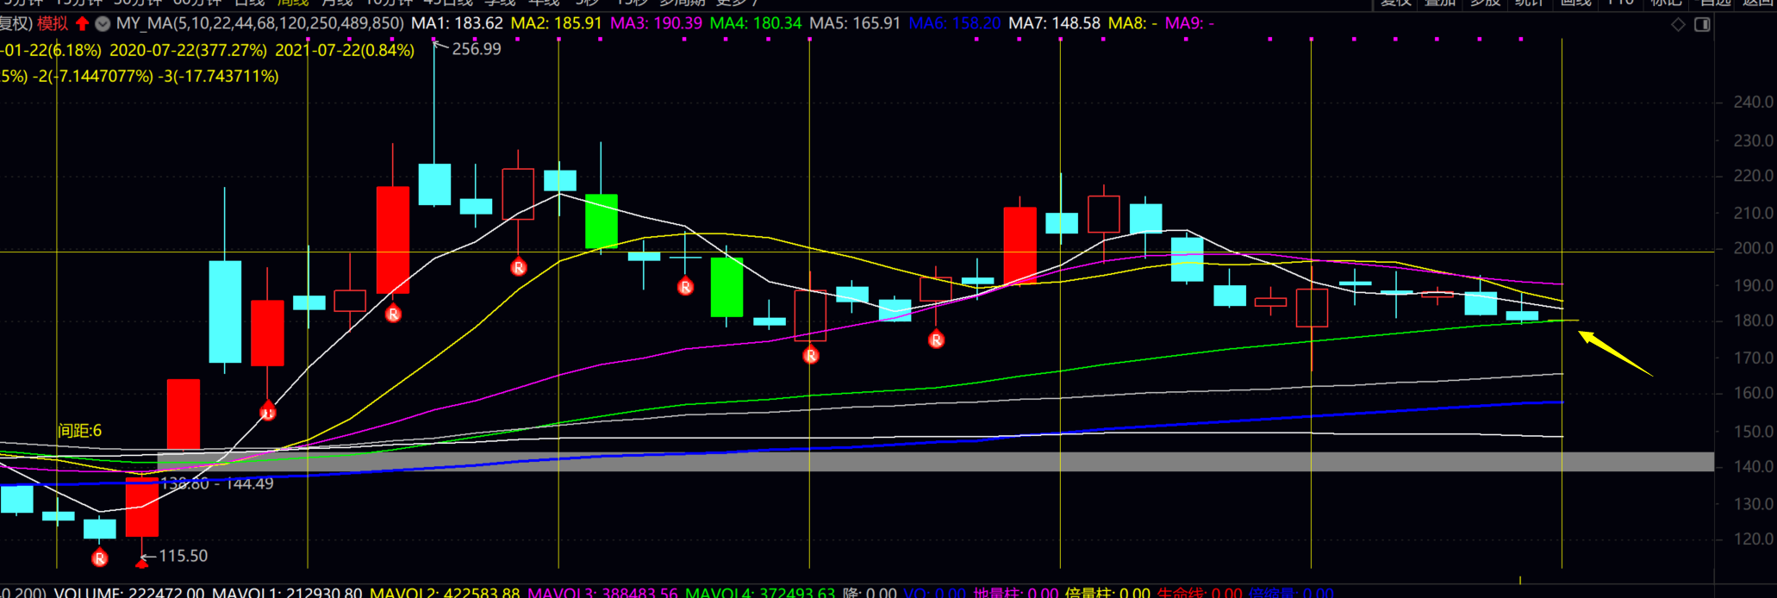Click the yellow arrow annotation pointing at MA4
The width and height of the screenshot is (1777, 598).
point(1614,353)
